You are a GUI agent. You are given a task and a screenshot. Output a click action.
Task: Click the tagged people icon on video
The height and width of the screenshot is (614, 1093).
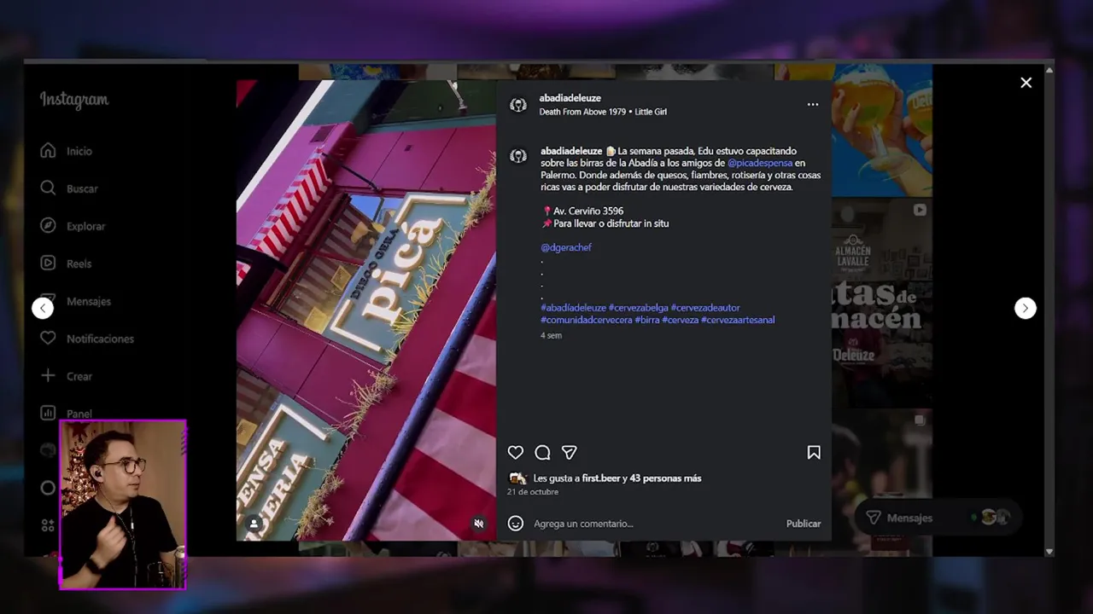pos(254,524)
